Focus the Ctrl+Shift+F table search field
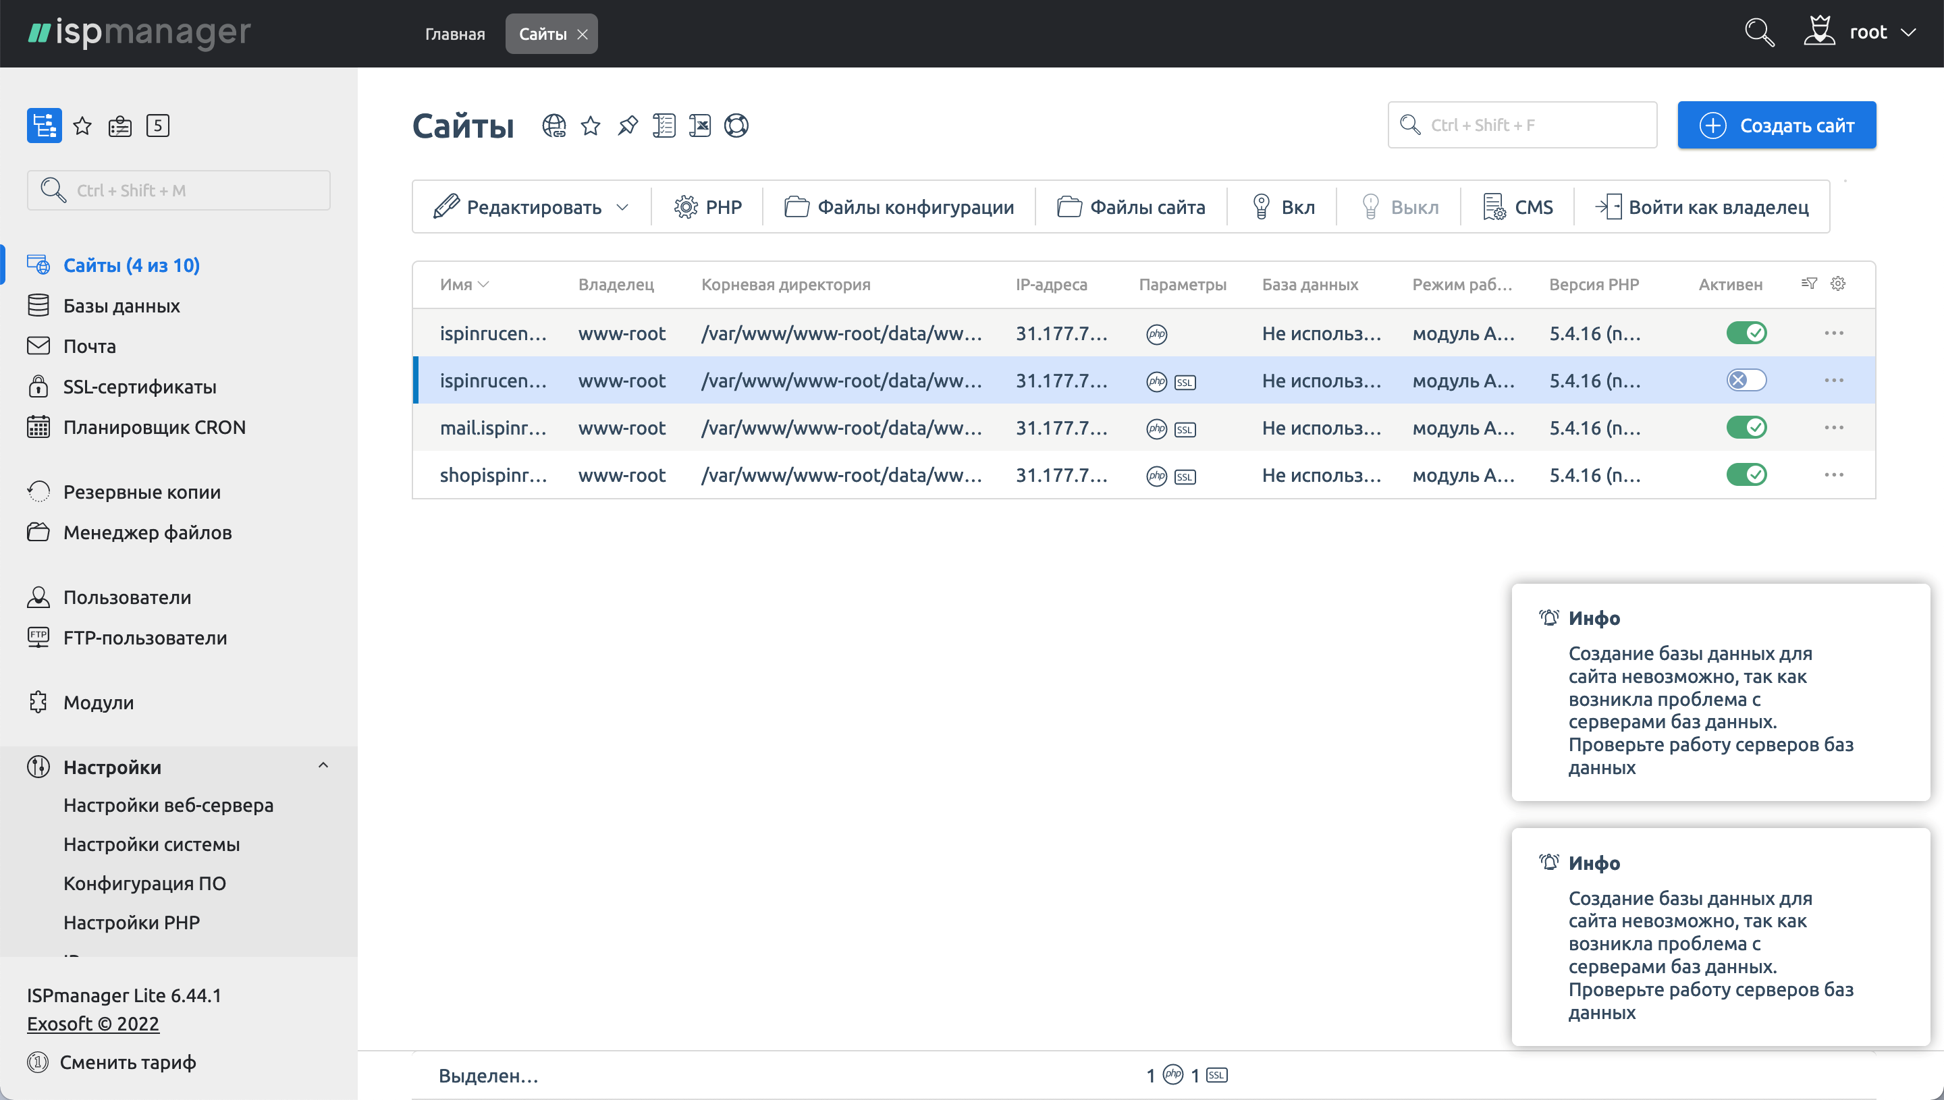The width and height of the screenshot is (1944, 1100). coord(1522,126)
